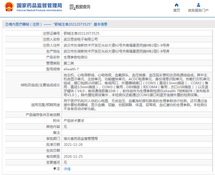Open the 详情 note link

click(67, 169)
